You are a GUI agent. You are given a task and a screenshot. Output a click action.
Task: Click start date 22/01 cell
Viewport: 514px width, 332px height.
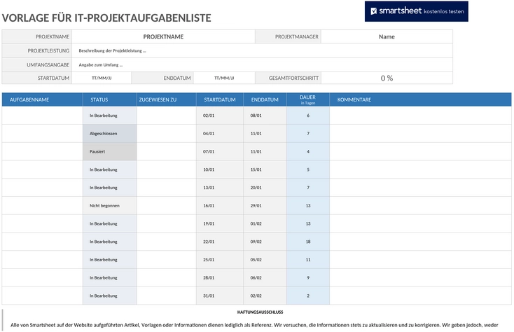(x=220, y=242)
